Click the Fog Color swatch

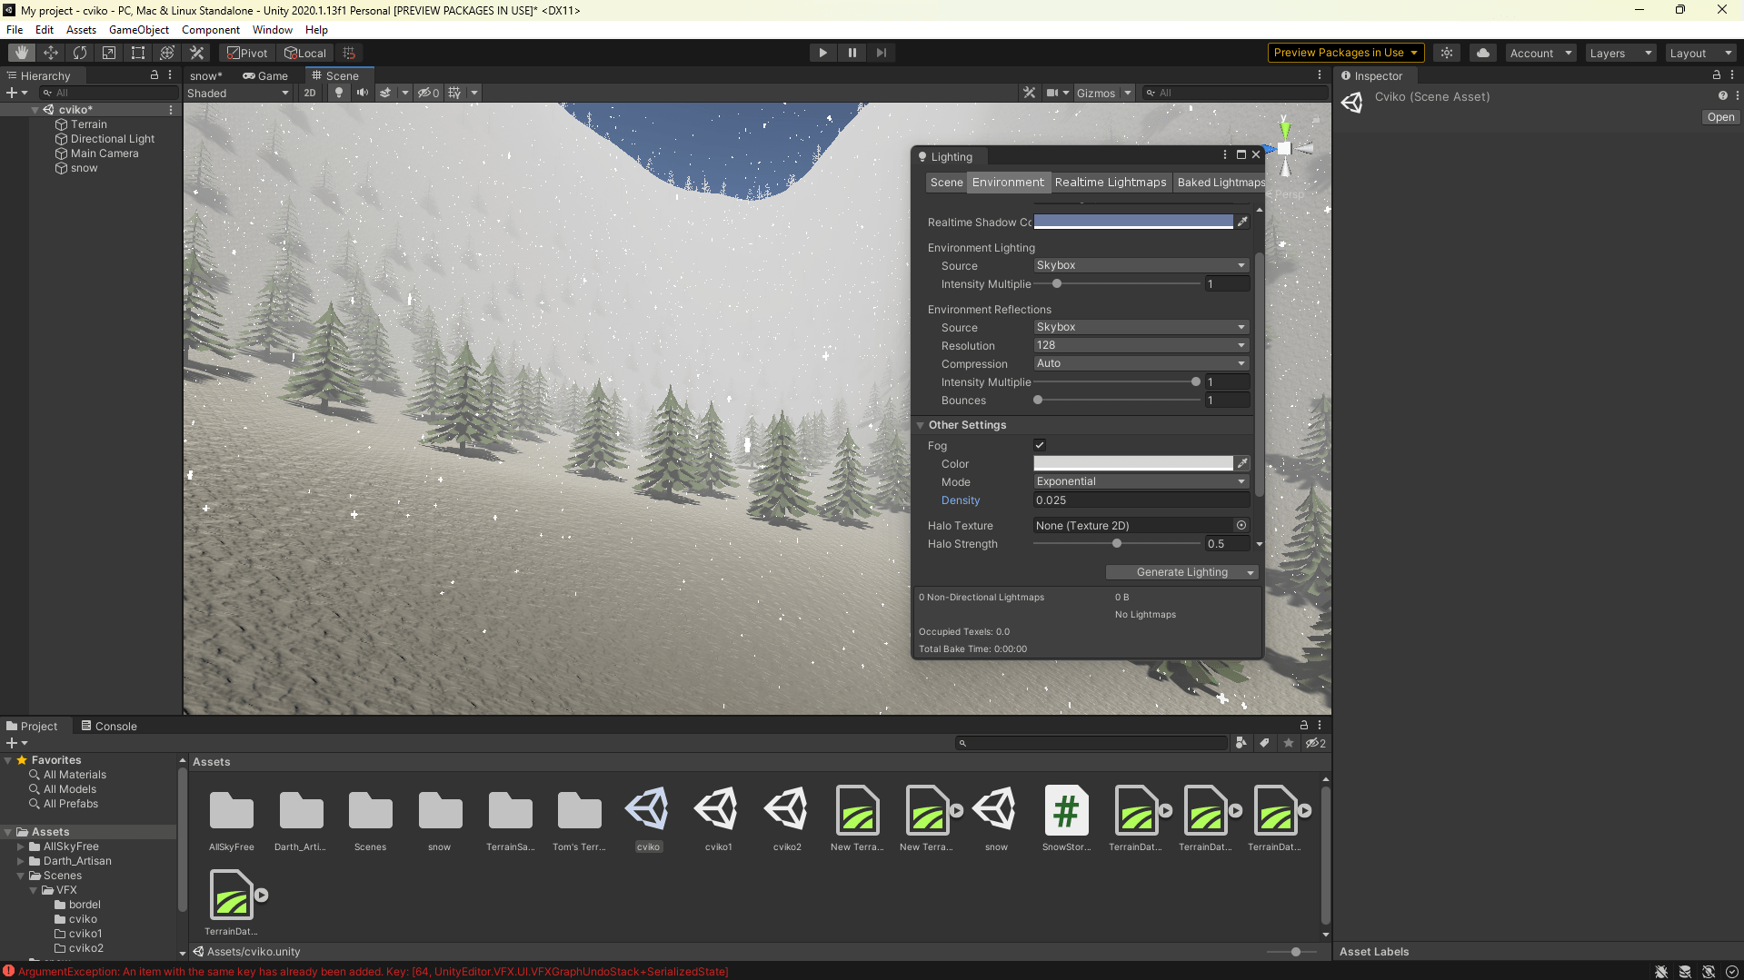tap(1133, 463)
